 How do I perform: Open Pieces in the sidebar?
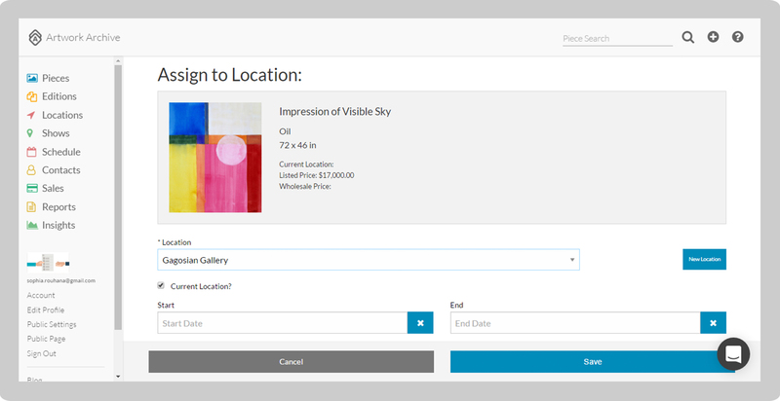point(55,78)
